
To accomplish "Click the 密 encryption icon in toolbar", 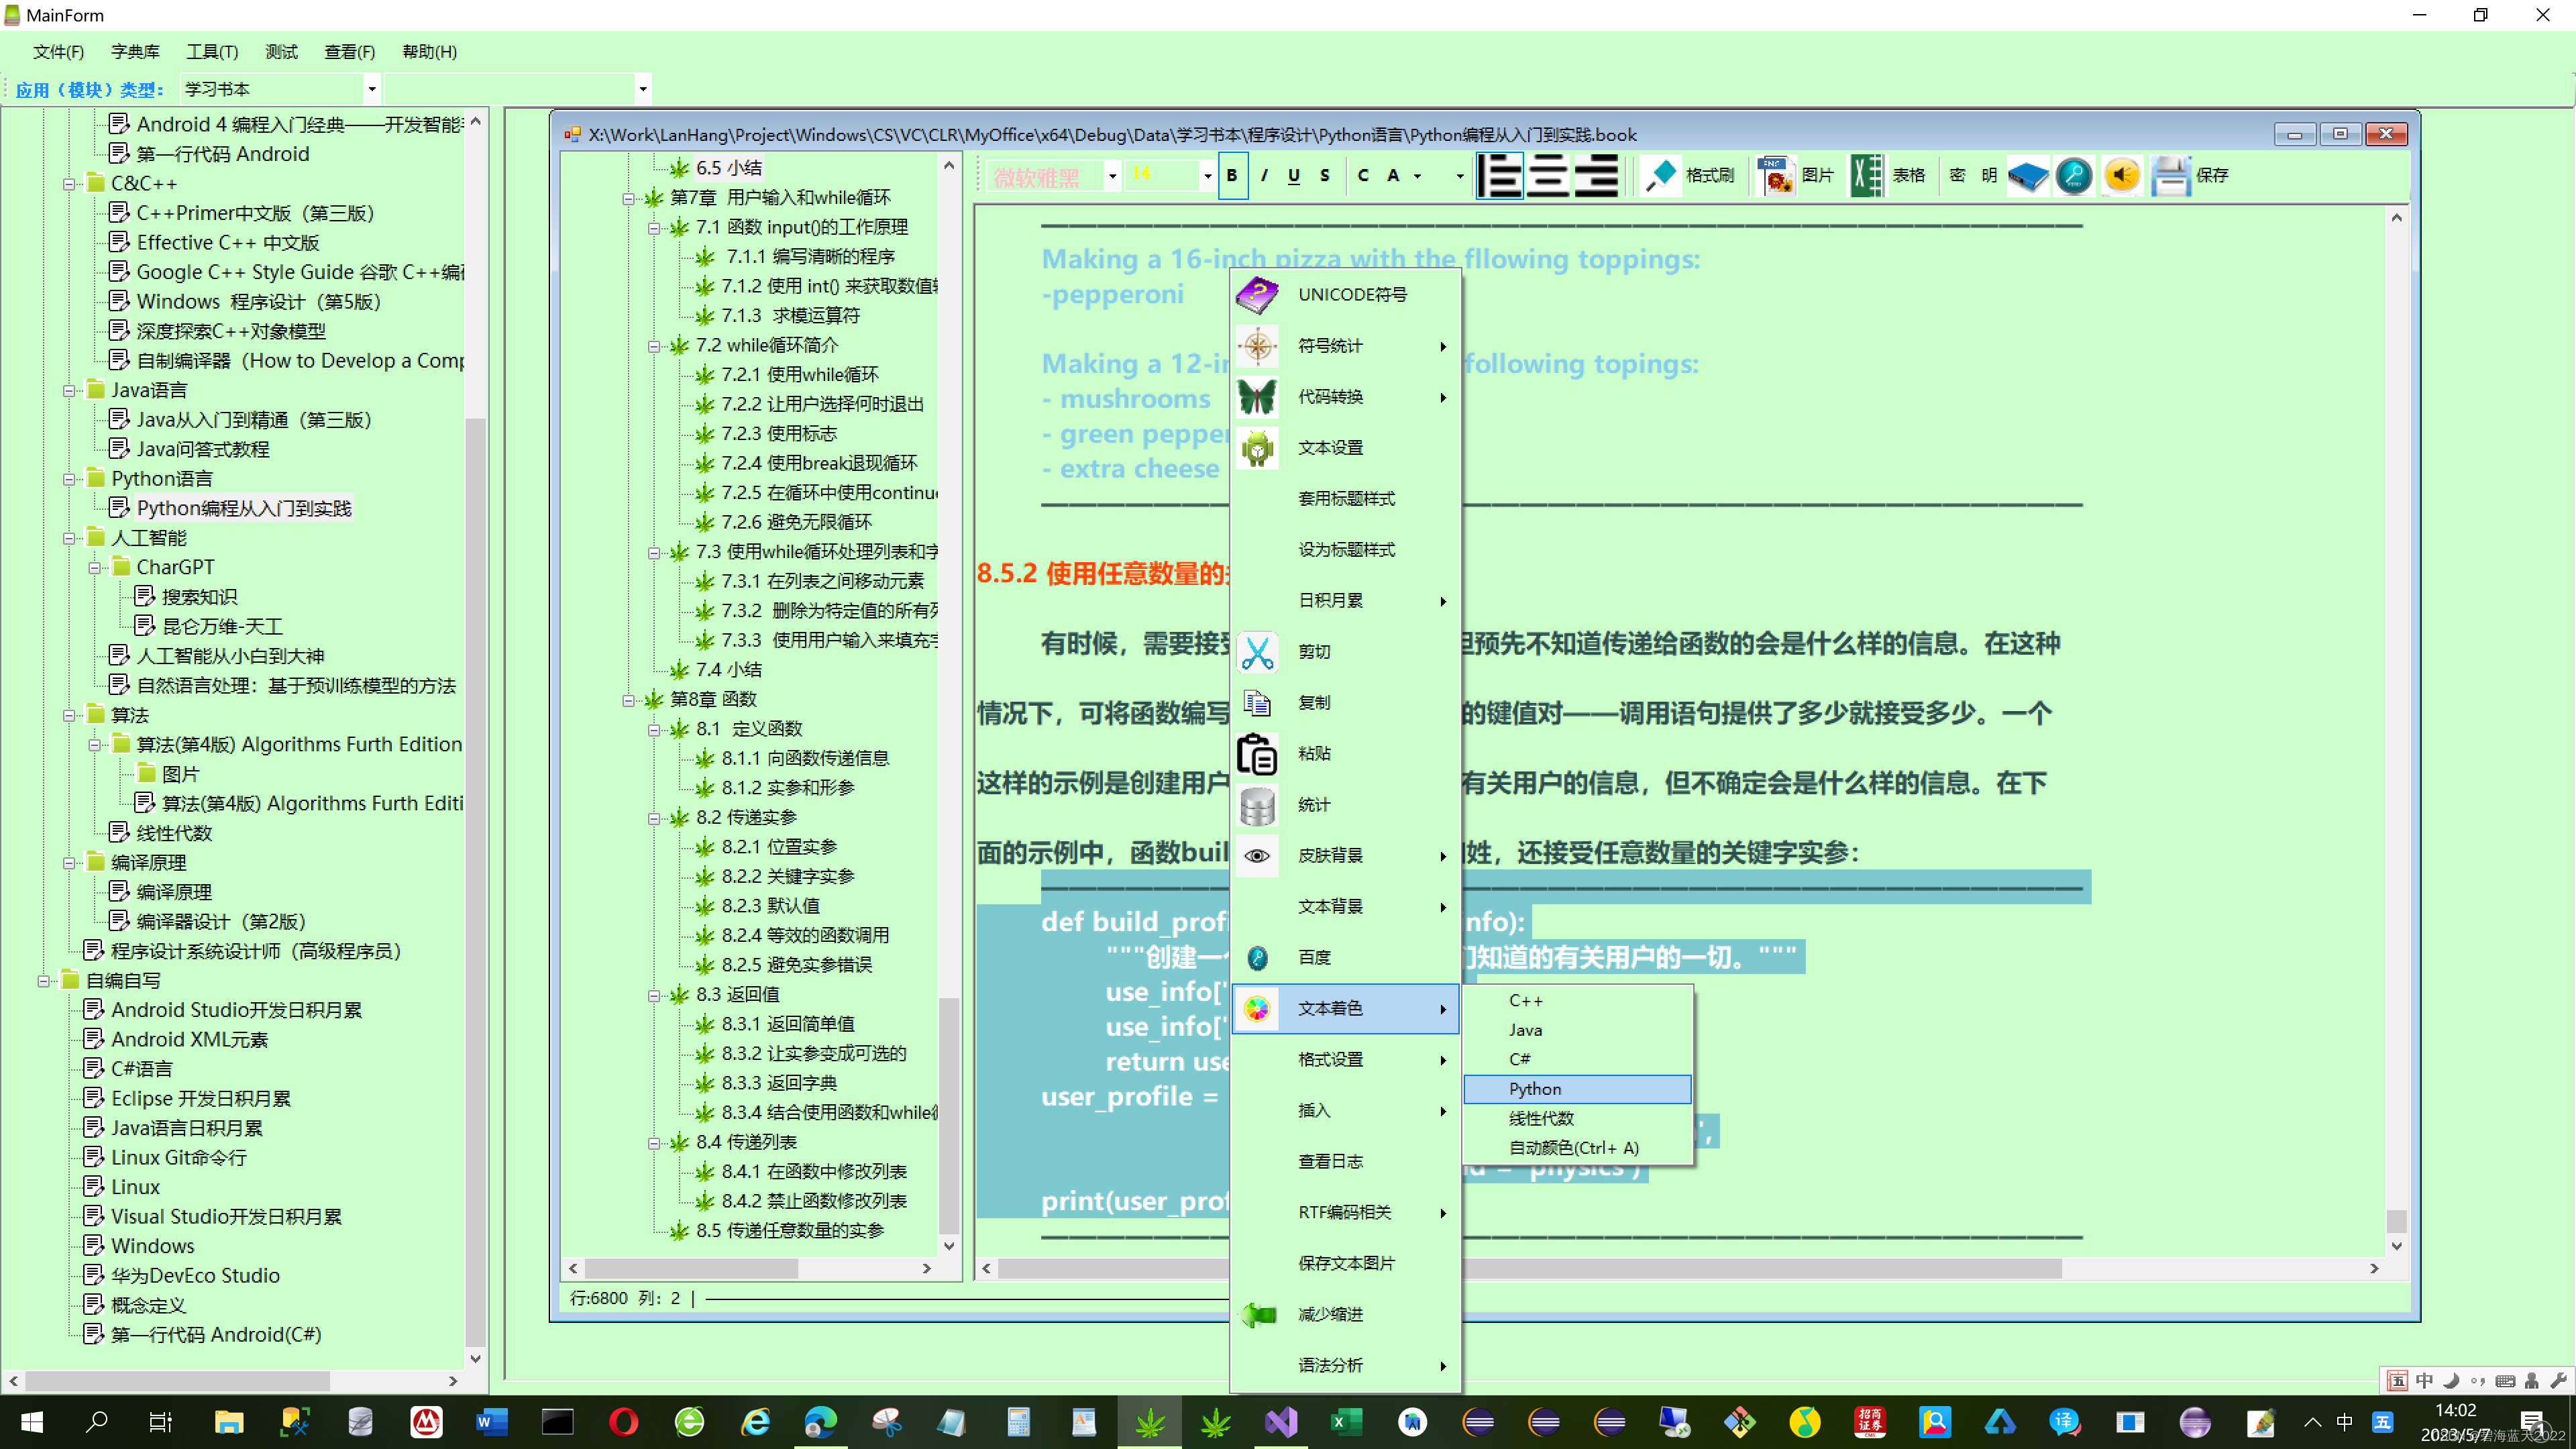I will [1957, 175].
